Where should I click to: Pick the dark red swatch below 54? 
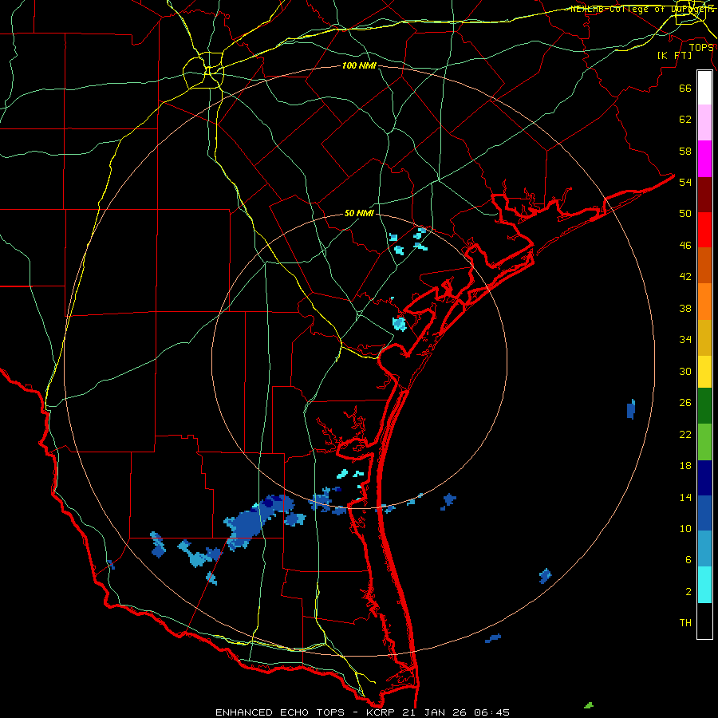pos(704,195)
